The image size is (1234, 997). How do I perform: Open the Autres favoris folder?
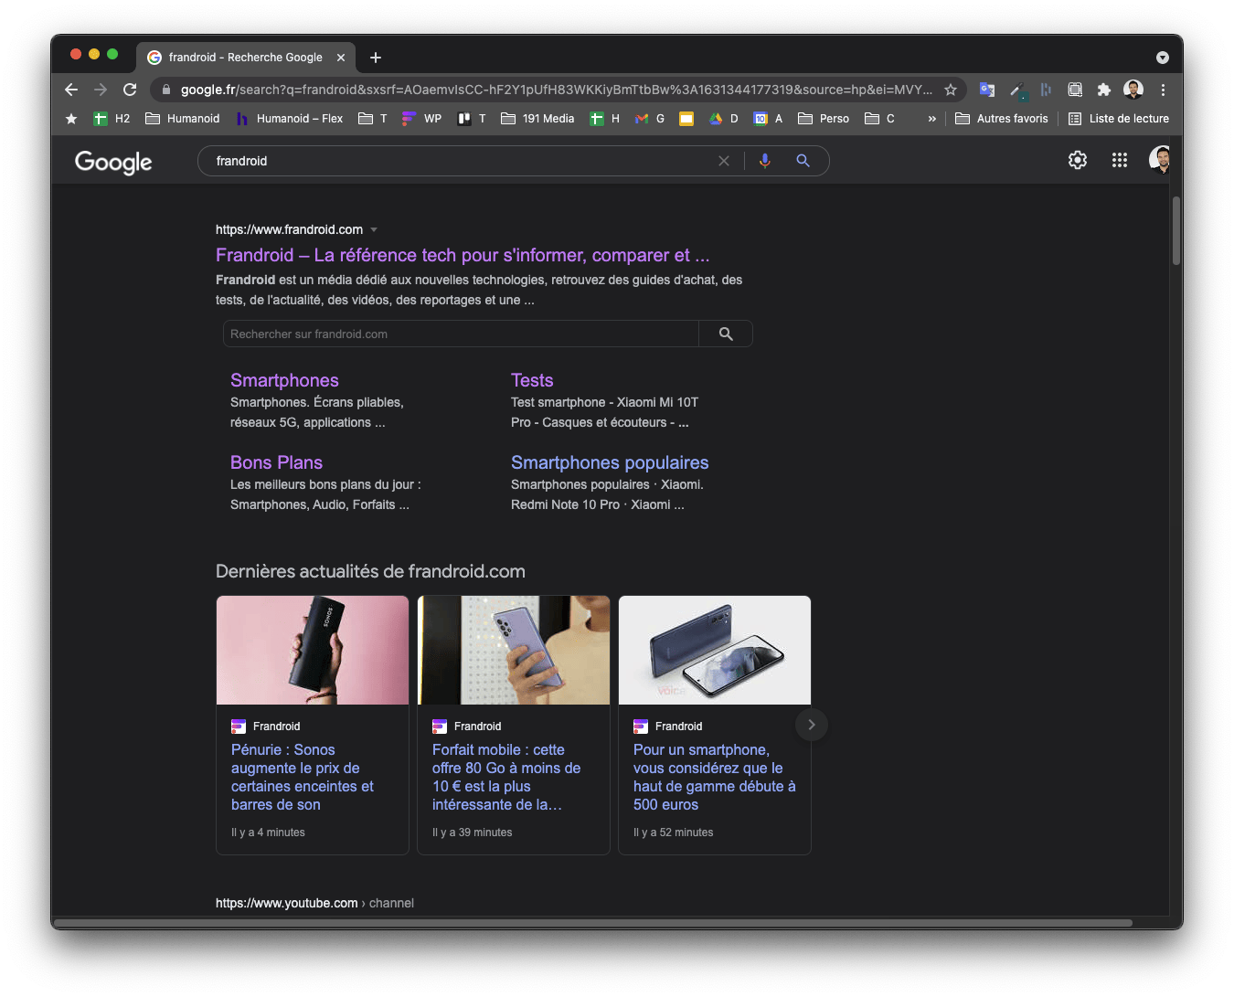(x=1002, y=119)
